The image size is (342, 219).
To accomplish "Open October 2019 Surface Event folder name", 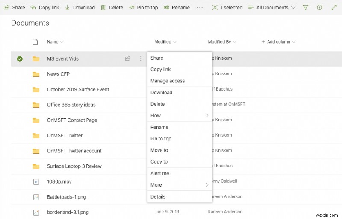I will pyautogui.click(x=78, y=89).
